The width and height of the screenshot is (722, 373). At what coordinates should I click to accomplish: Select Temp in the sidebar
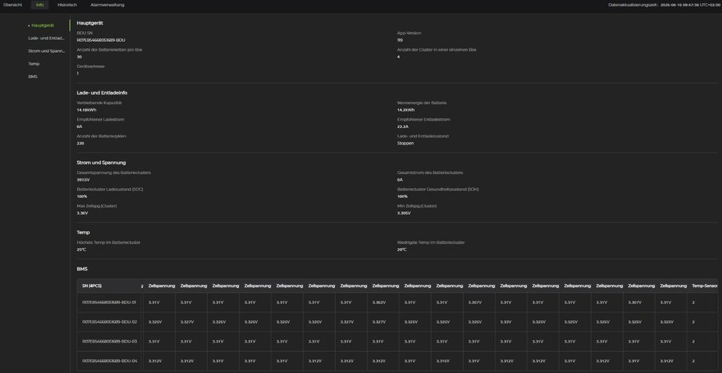tap(34, 64)
